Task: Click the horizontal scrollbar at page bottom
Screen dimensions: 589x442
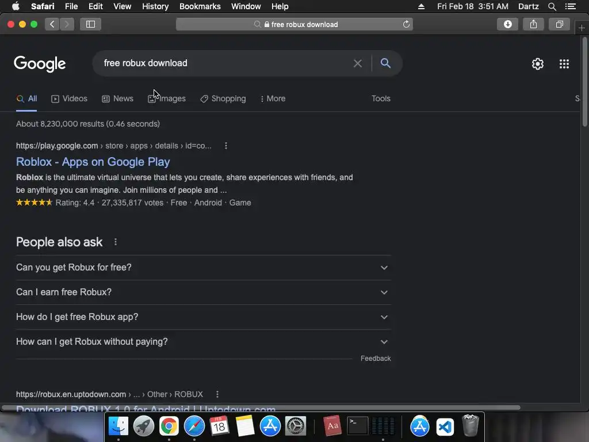Action: pos(261,408)
